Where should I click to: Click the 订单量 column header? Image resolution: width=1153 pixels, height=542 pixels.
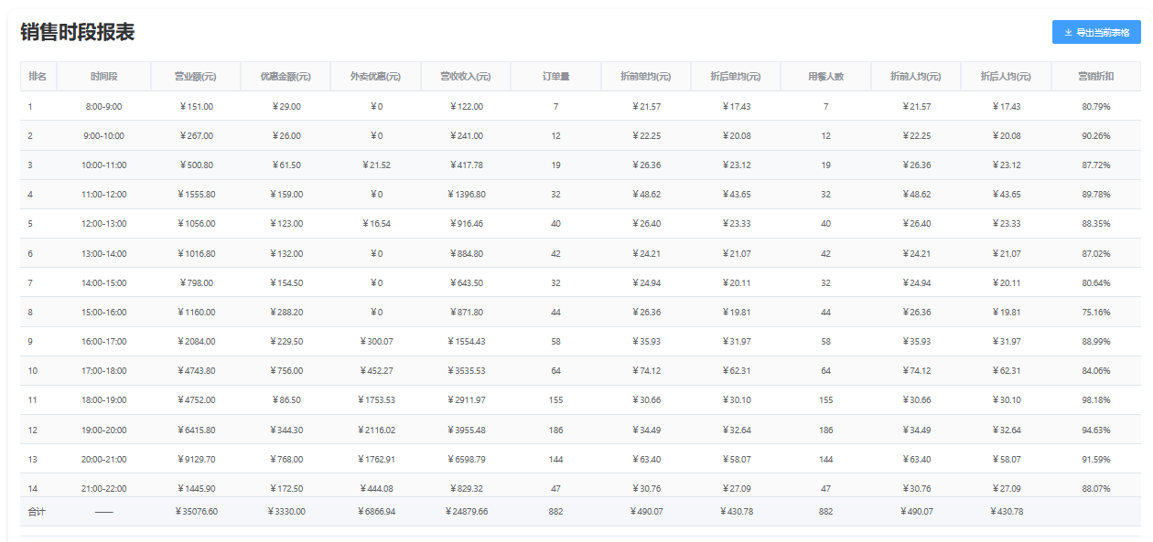click(555, 77)
